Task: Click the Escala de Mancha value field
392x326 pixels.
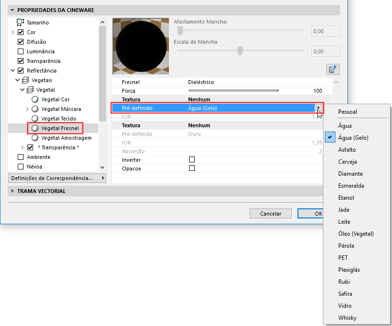Action: click(x=325, y=51)
